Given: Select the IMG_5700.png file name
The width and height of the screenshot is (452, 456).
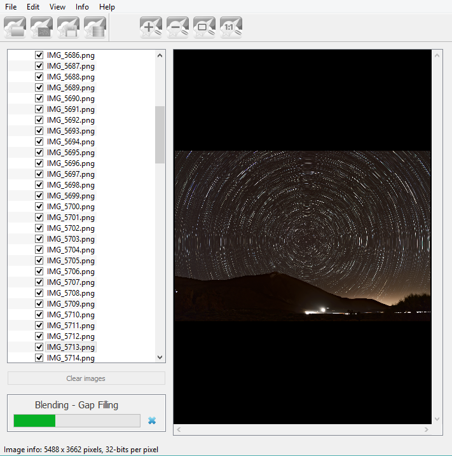Looking at the screenshot, I should pyautogui.click(x=71, y=207).
